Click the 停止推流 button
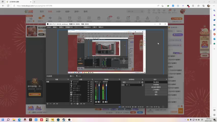 click(x=156, y=82)
